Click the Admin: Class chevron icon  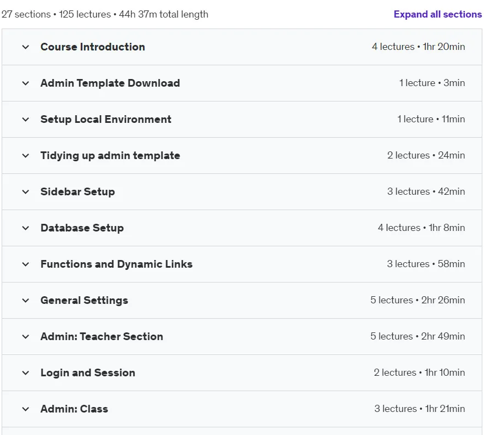tap(26, 409)
